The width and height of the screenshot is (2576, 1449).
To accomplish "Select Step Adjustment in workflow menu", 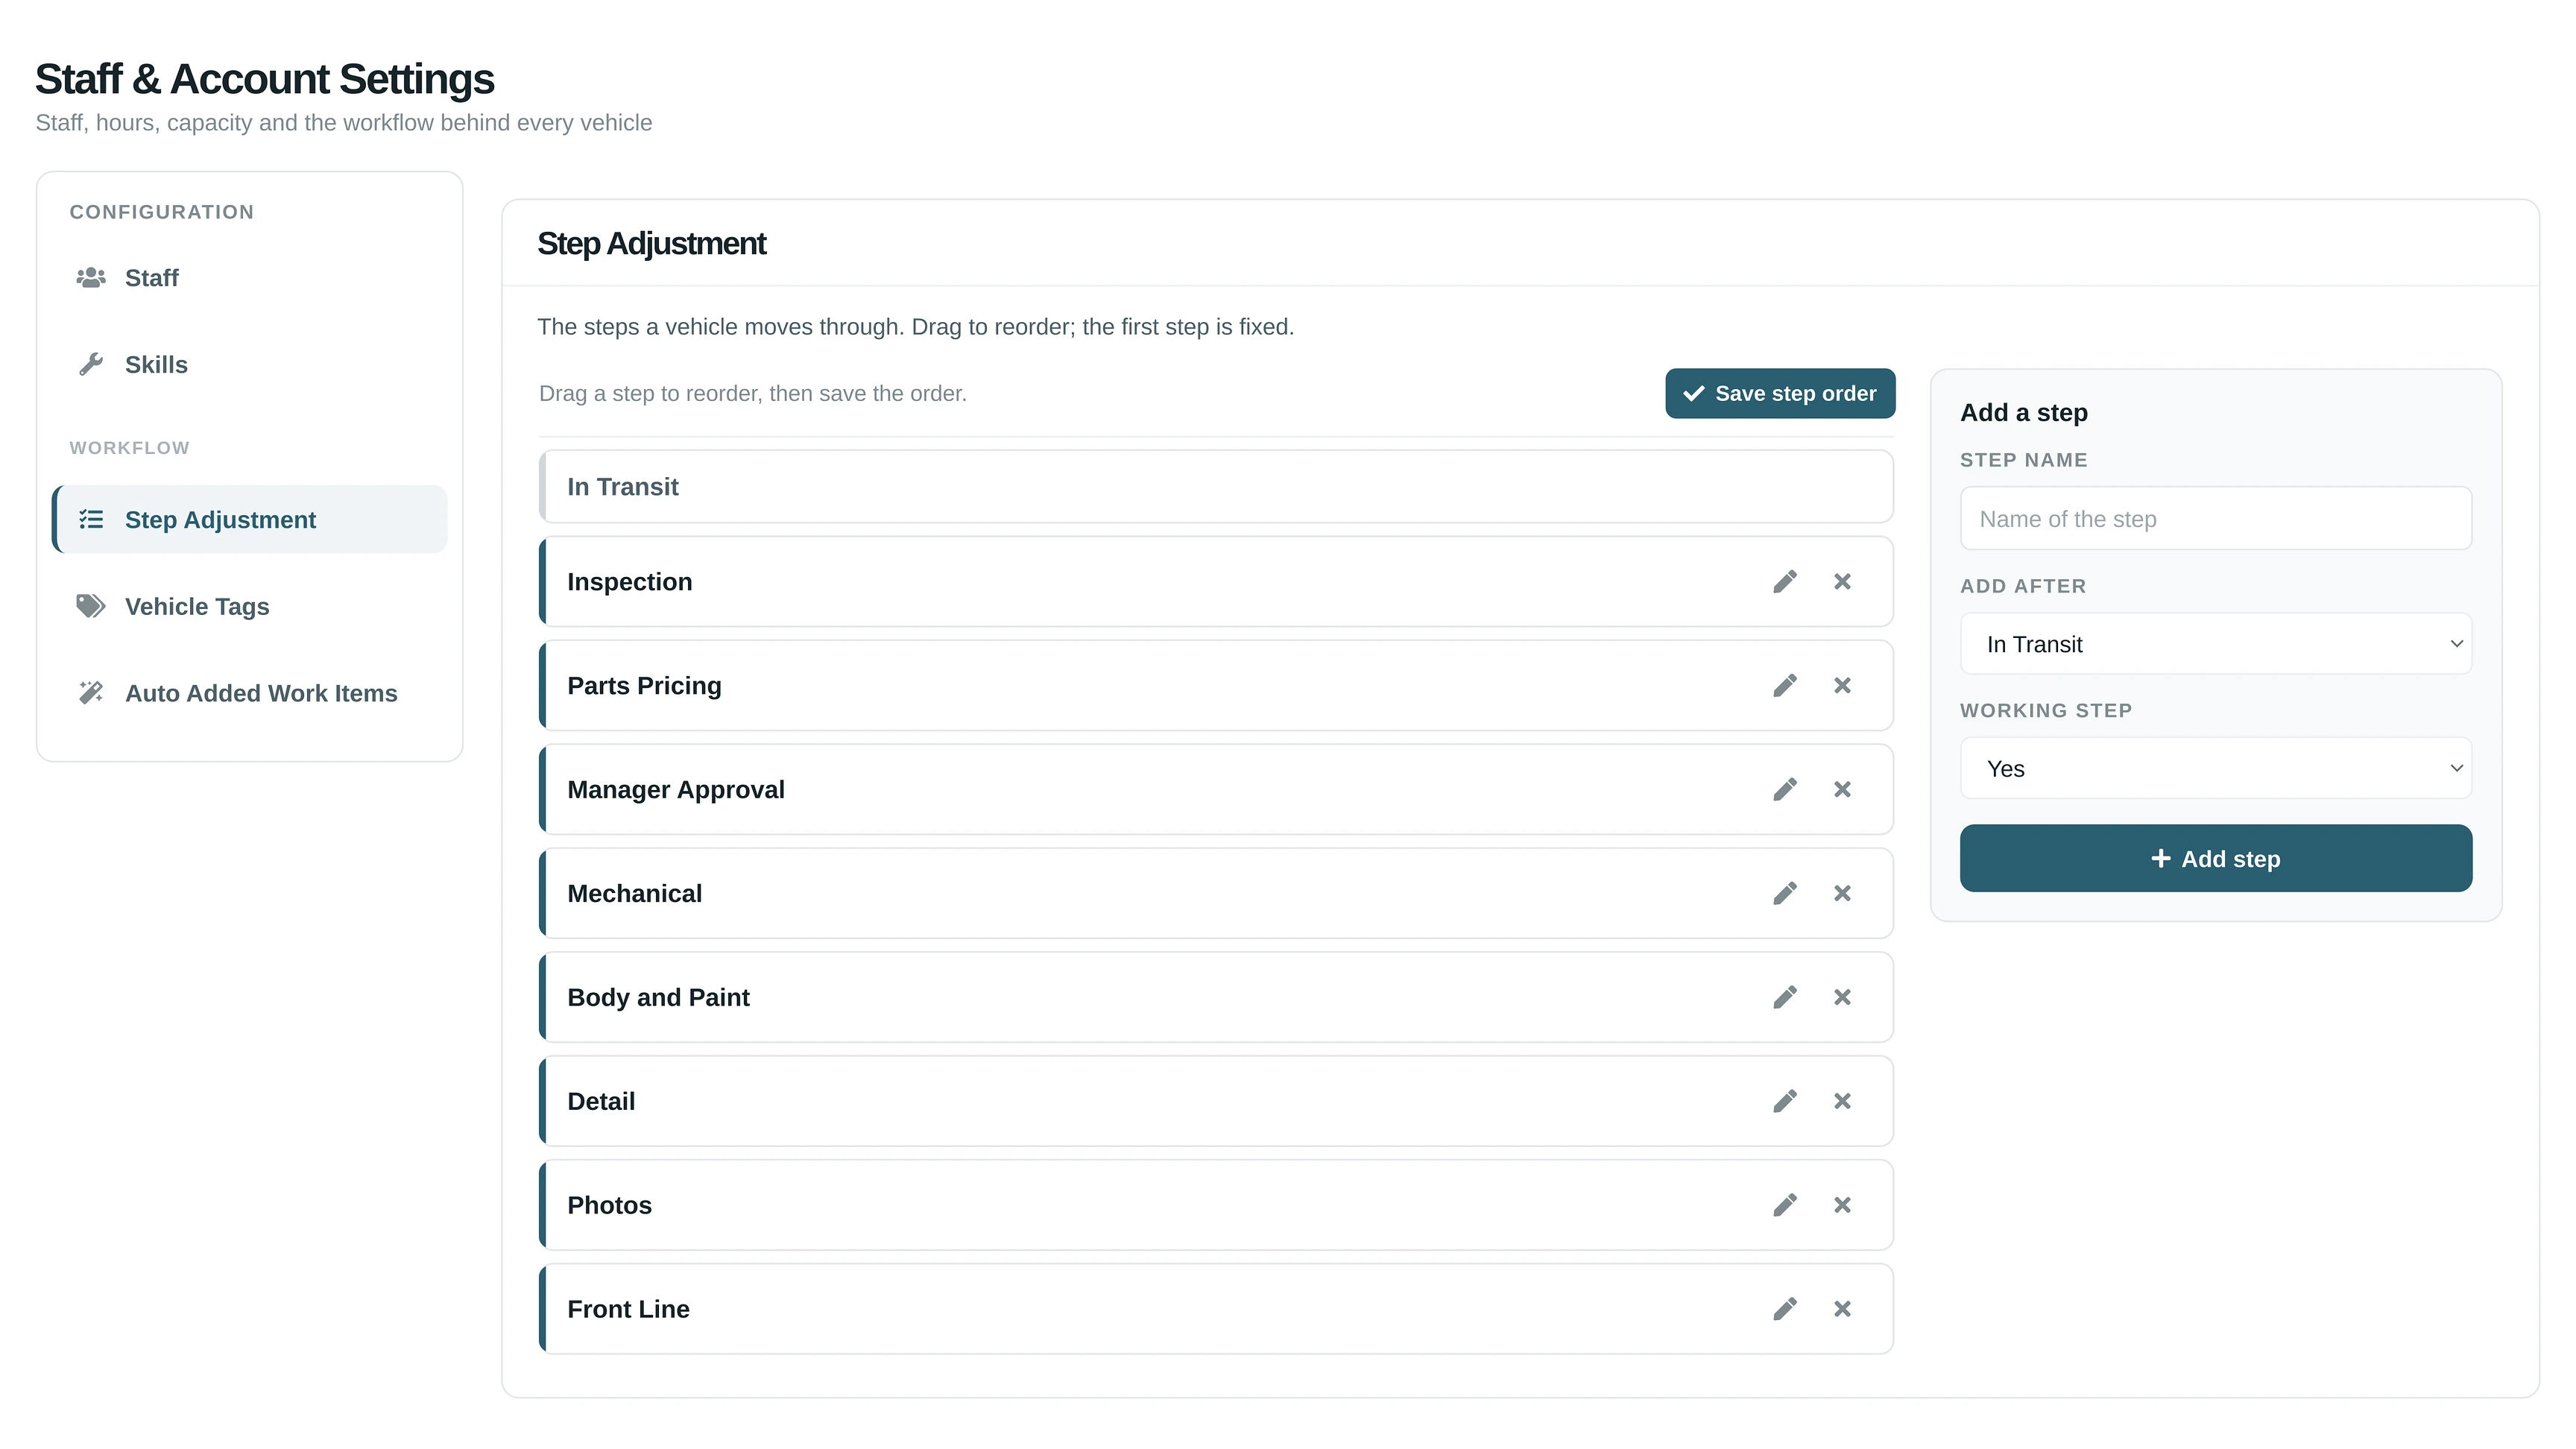I will click(x=250, y=520).
